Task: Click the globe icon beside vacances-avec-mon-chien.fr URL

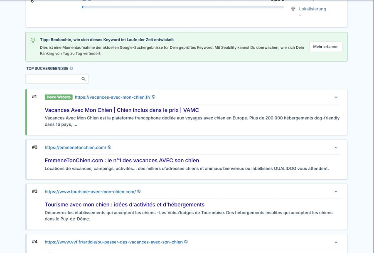Action: point(154,97)
